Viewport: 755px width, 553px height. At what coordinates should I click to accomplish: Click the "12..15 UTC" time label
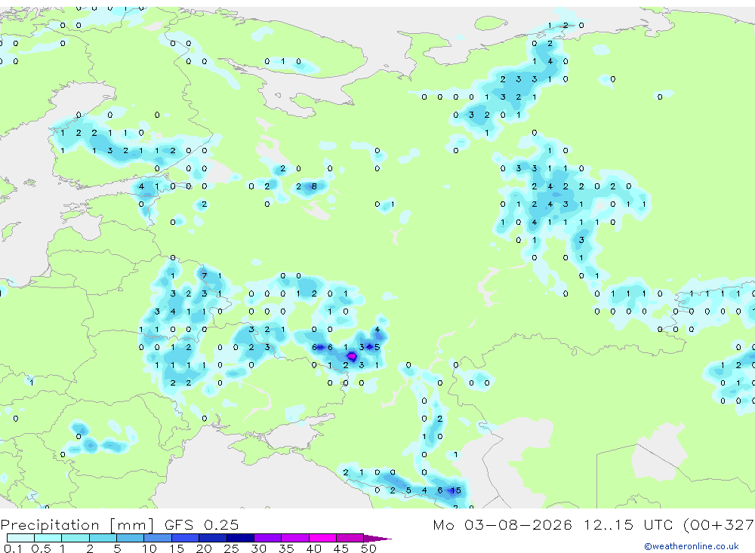click(x=628, y=524)
